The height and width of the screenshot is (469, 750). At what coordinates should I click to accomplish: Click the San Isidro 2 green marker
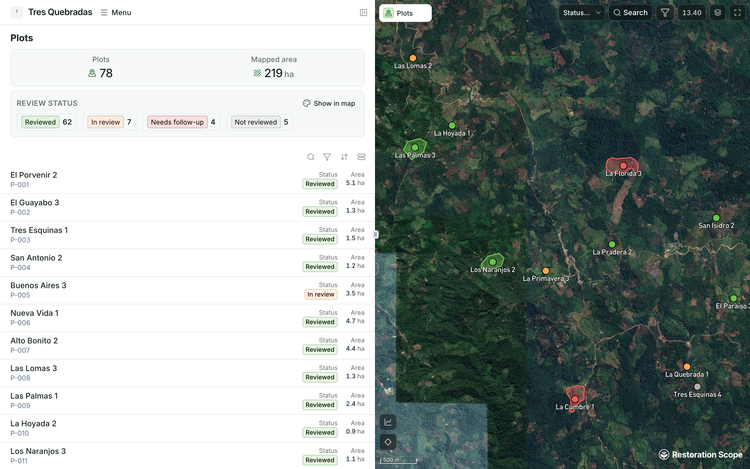coord(716,218)
